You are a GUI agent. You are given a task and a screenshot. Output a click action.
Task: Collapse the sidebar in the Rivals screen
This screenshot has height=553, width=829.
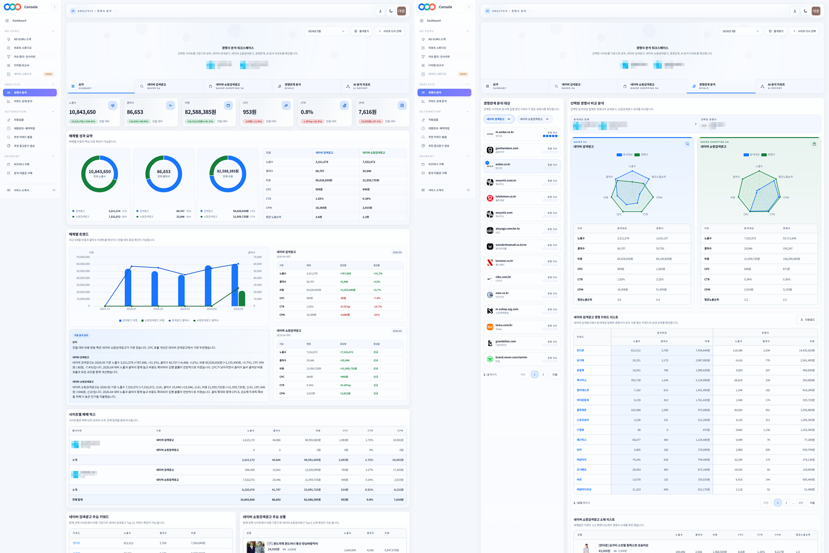point(469,7)
